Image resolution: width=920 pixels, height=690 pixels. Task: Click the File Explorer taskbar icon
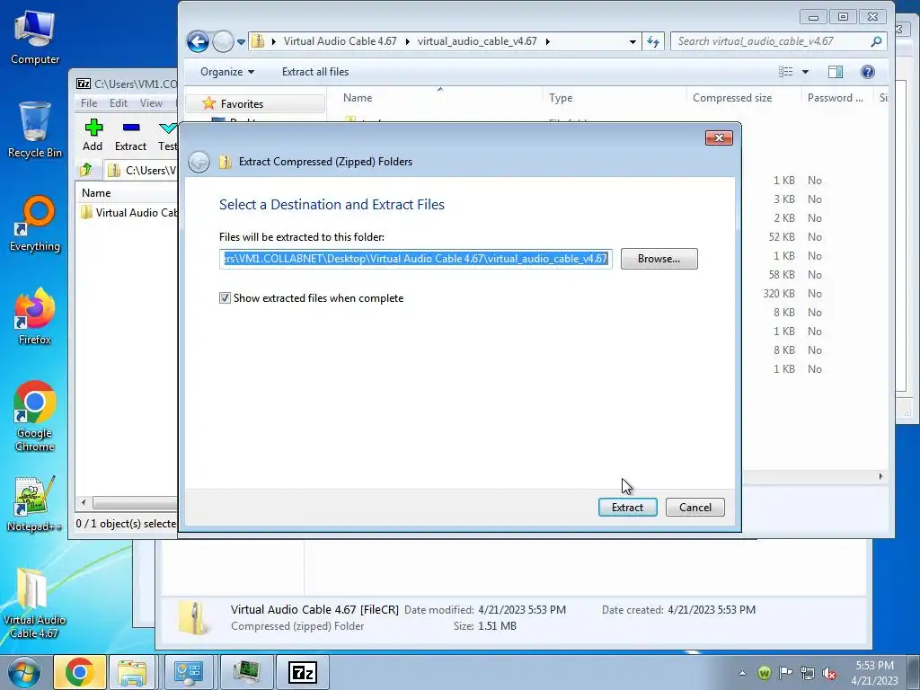click(x=131, y=672)
